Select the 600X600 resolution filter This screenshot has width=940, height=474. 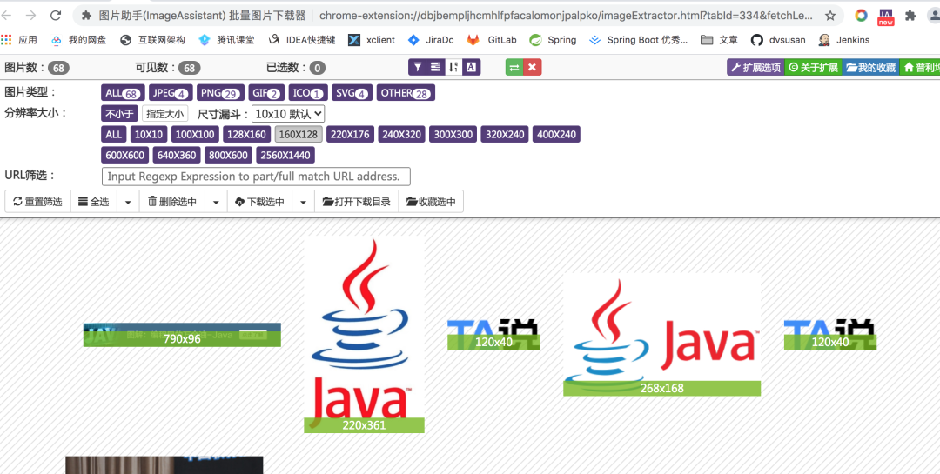click(x=125, y=155)
